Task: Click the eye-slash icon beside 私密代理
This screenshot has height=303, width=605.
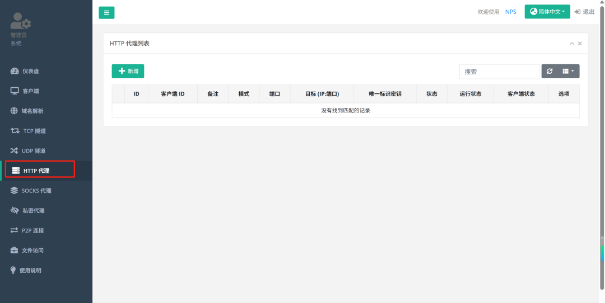Action: 15,210
